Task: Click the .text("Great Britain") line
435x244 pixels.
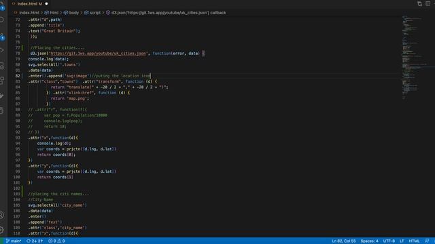Action: click(x=54, y=31)
